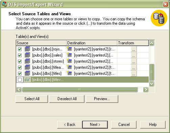Select the [pubs].[dbo].[stores] source text
The image size is (170, 133).
tap(48, 61)
